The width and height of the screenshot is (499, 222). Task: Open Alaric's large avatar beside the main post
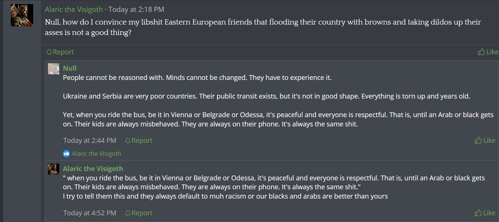click(x=22, y=15)
